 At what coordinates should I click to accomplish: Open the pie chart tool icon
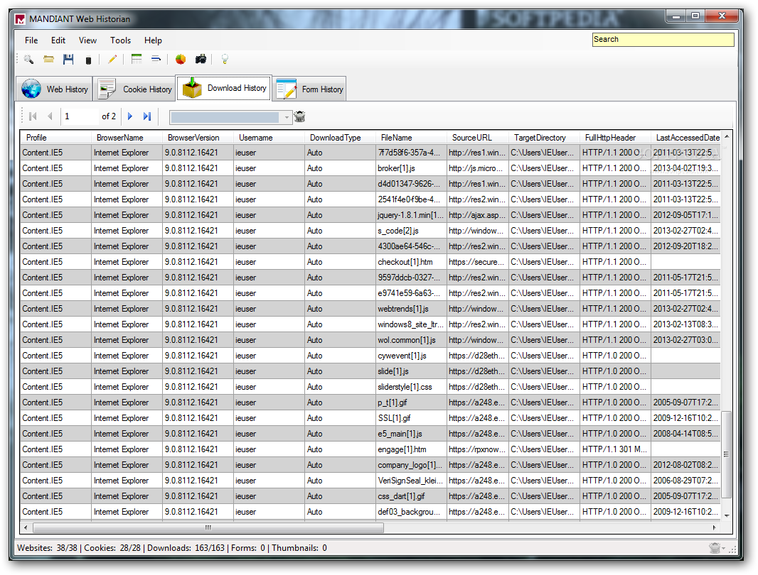(181, 60)
